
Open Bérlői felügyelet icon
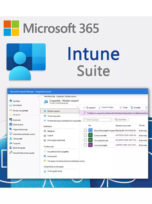click(x=11, y=148)
